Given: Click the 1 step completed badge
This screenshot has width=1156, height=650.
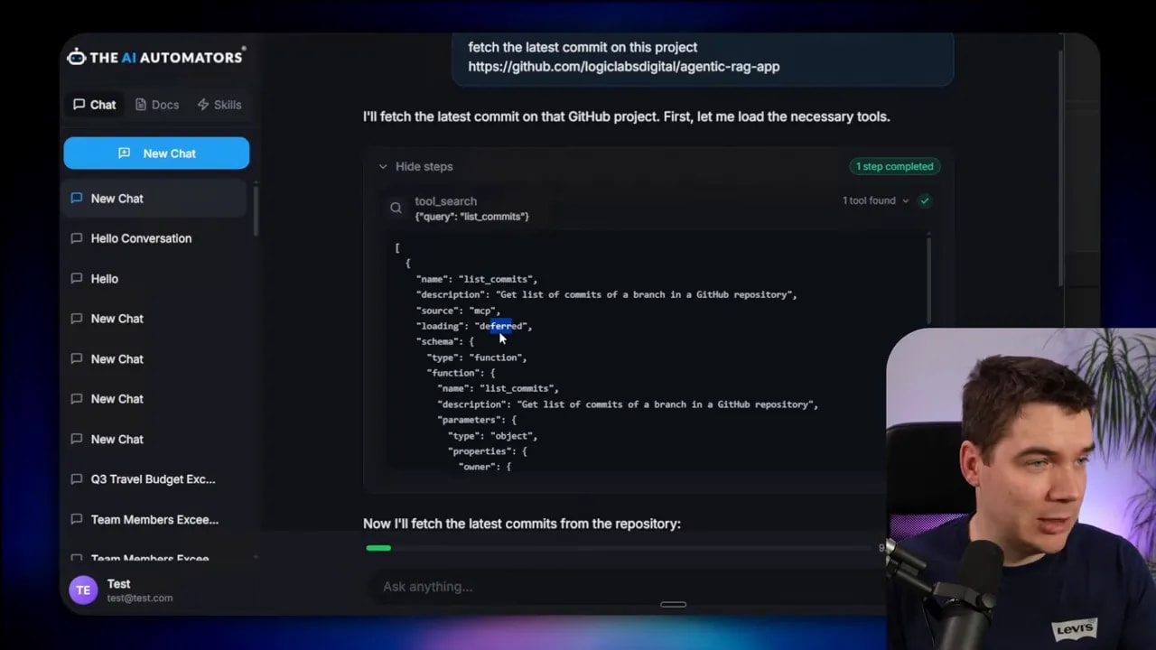Looking at the screenshot, I should coord(895,166).
